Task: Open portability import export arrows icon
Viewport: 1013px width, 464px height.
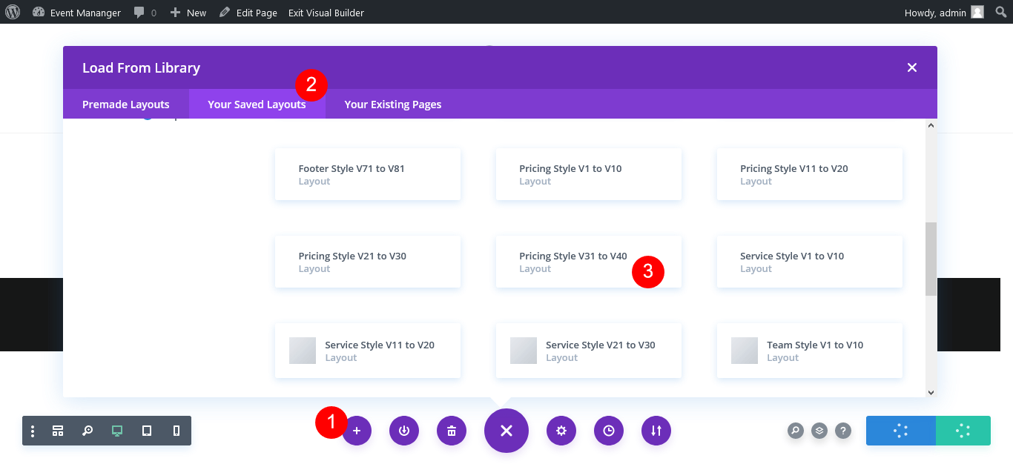Action: click(x=656, y=431)
